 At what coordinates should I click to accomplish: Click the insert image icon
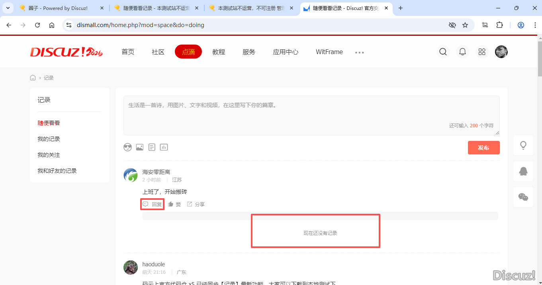point(139,147)
